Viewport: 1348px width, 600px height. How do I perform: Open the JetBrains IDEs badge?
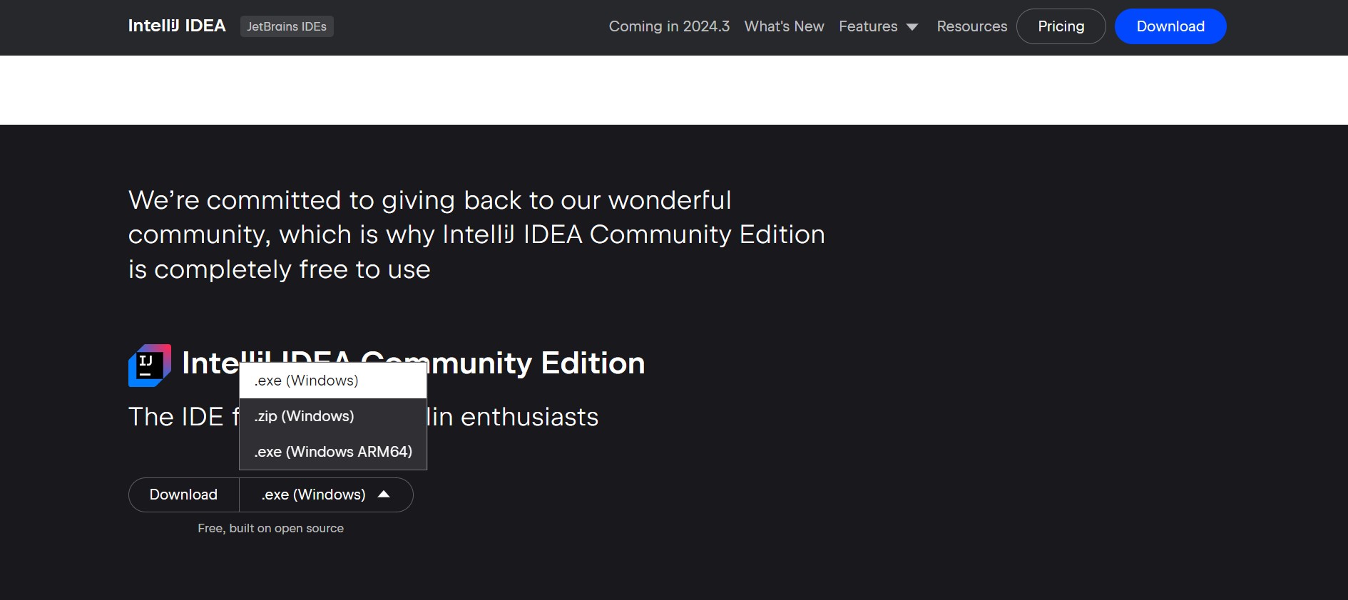[x=287, y=26]
